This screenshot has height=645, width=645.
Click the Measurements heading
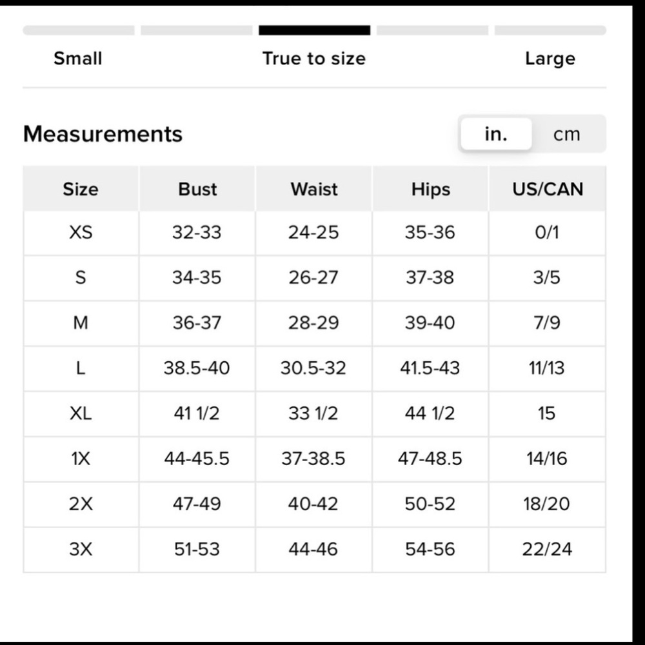103,134
